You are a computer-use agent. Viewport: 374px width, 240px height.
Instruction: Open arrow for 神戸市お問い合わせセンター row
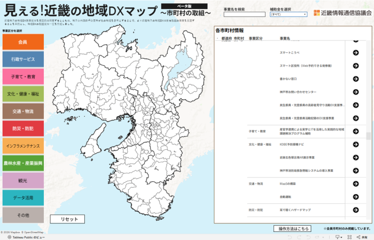(x=356, y=92)
